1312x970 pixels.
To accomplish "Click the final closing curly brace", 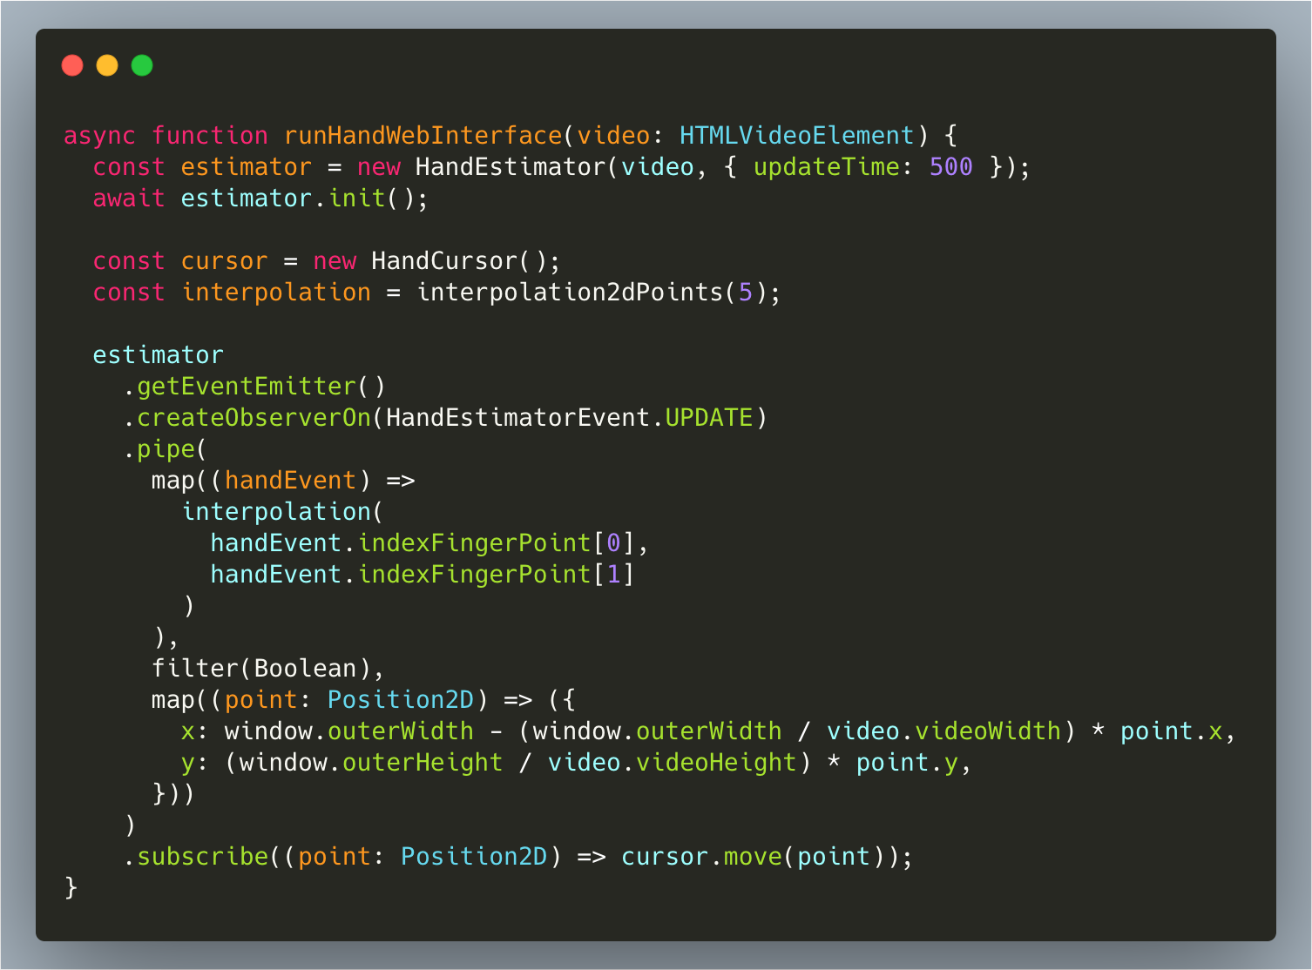I will pyautogui.click(x=71, y=888).
